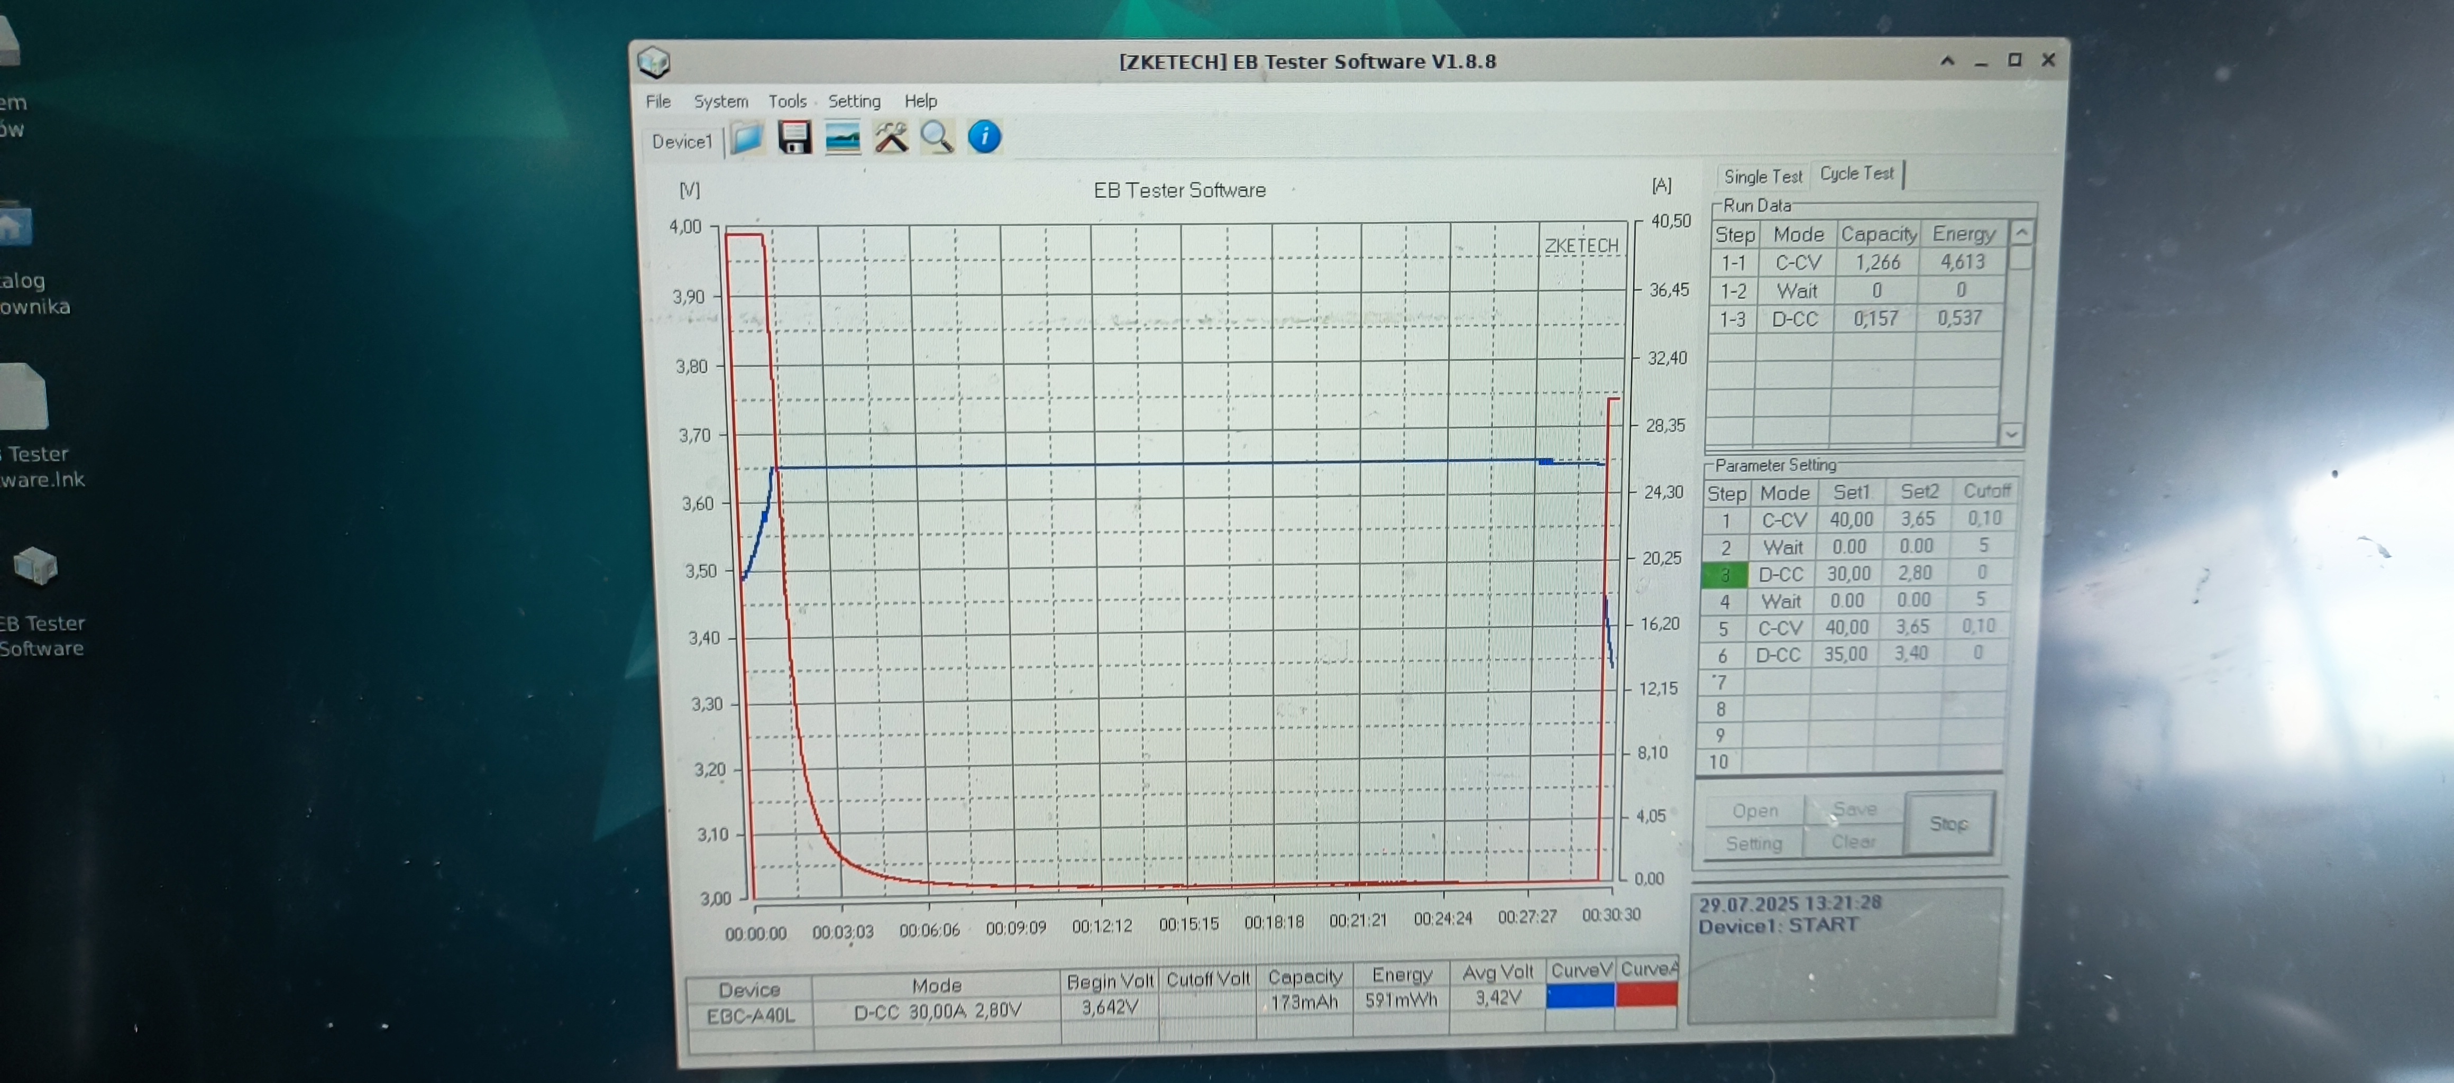The height and width of the screenshot is (1083, 2454).
Task: Open the System menu
Action: [x=720, y=101]
